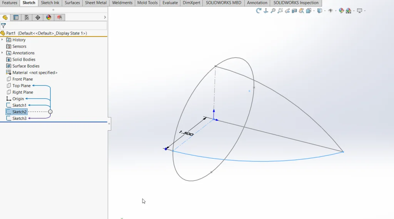The image size is (394, 219).
Task: Open the PropertyManager tab icon
Action: tap(16, 17)
